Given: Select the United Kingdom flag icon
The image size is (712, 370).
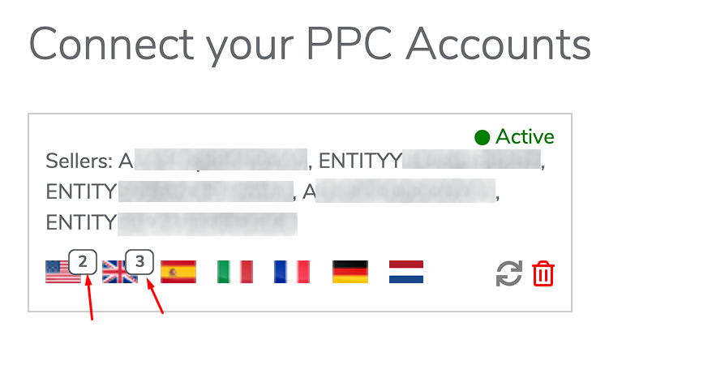Looking at the screenshot, I should tap(120, 272).
